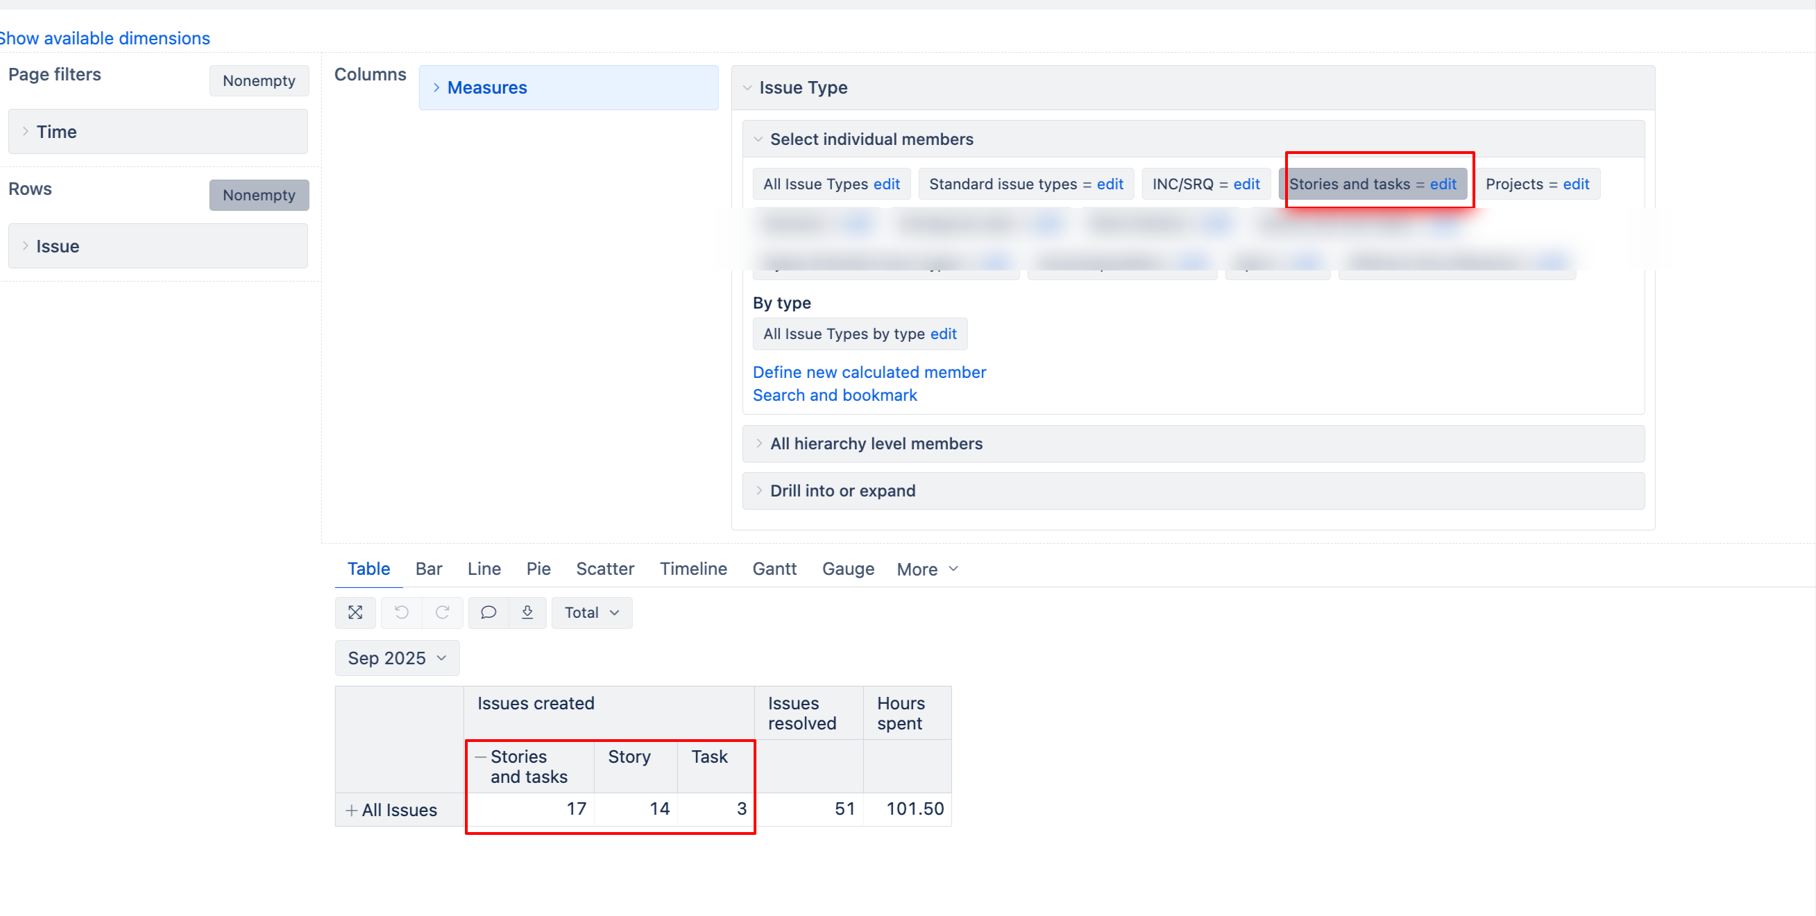Screen dimensions: 1816x916
Task: Click the export download icon
Action: [527, 612]
